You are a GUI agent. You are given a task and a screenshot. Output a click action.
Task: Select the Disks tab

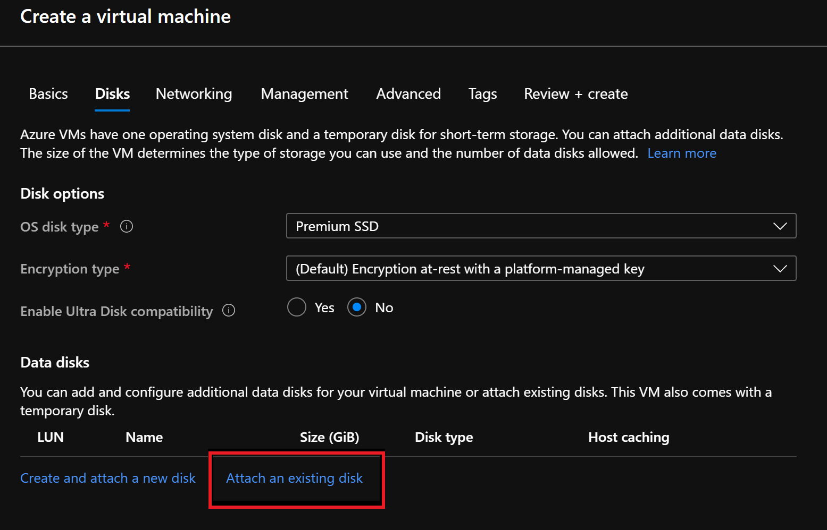tap(112, 94)
